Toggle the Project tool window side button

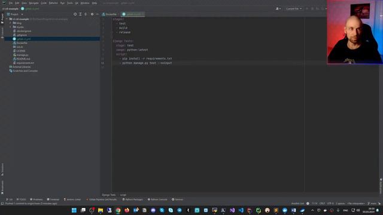[x=2, y=19]
